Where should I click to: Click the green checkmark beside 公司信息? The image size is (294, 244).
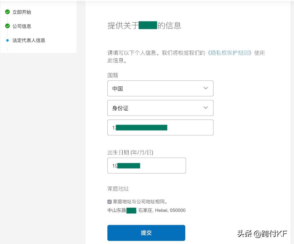click(7, 26)
